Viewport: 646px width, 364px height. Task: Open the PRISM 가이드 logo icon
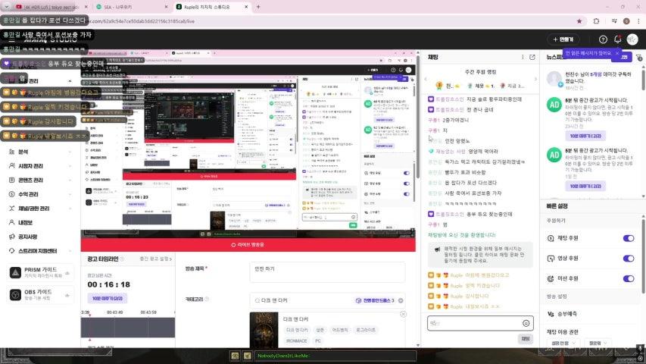tap(15, 273)
